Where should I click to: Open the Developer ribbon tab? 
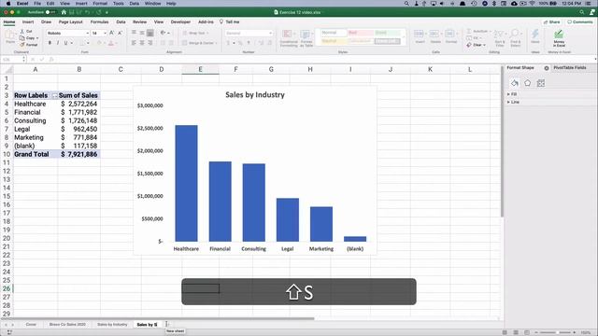click(x=180, y=22)
